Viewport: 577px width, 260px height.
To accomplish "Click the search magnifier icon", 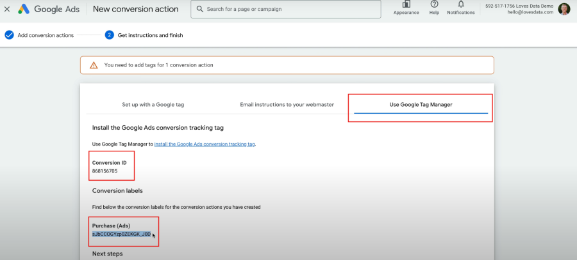I will click(x=200, y=9).
